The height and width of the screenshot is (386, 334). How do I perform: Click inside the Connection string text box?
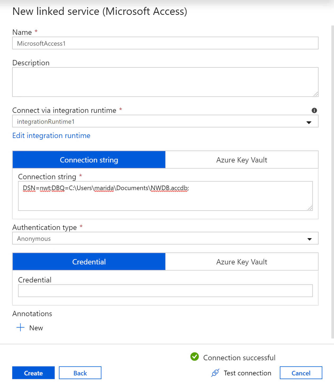click(x=165, y=196)
